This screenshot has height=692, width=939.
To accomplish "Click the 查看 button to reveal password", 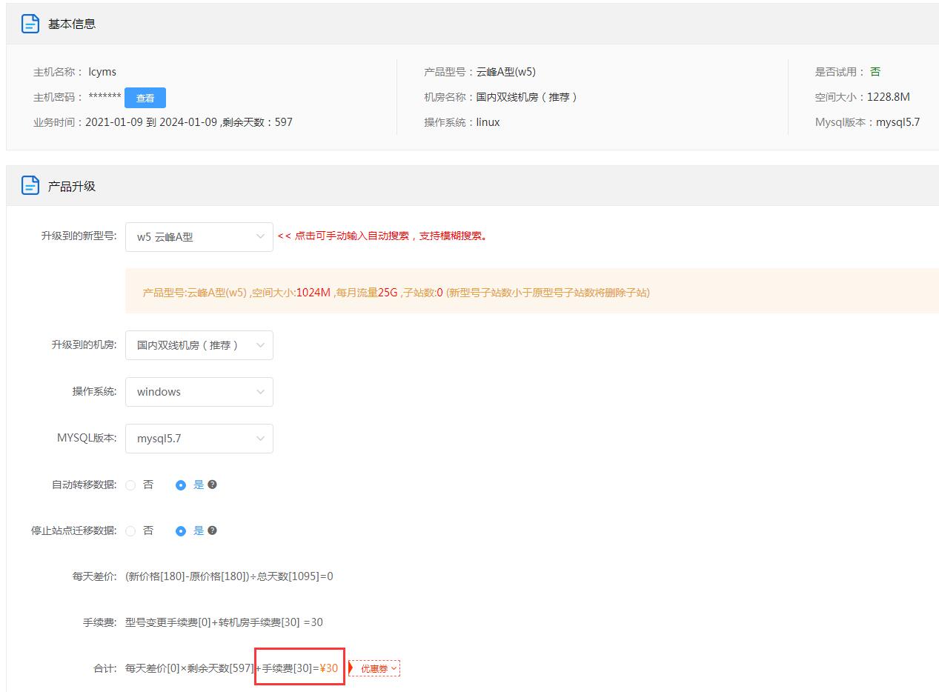I will point(145,97).
